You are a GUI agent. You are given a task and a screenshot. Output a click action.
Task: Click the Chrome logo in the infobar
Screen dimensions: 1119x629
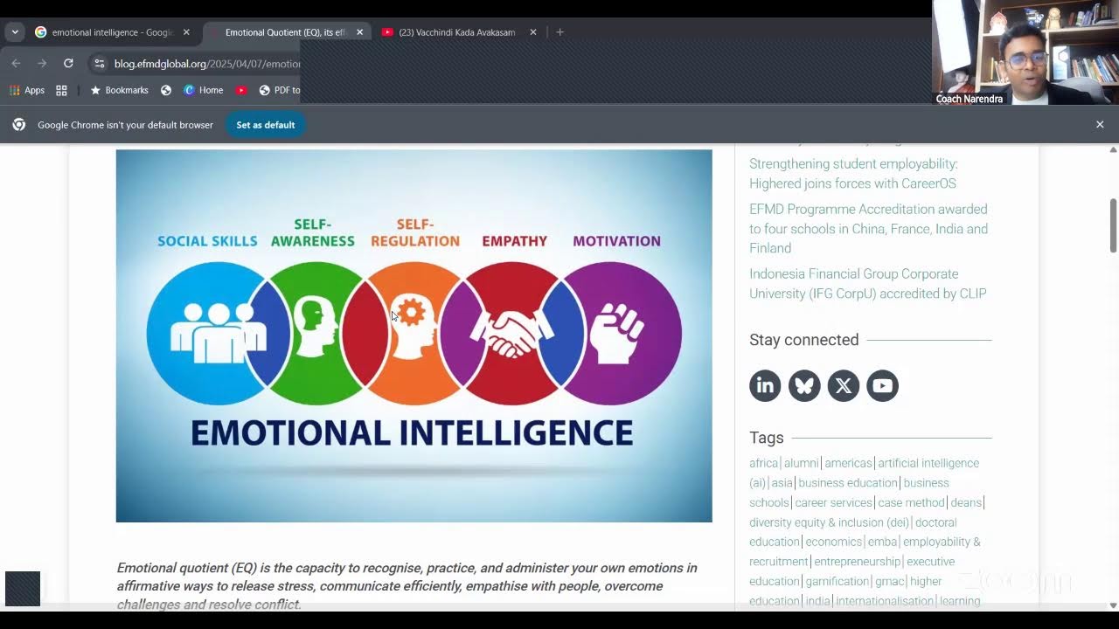pyautogui.click(x=18, y=125)
